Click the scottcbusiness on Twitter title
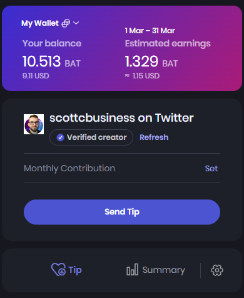This screenshot has width=244, height=298. point(121,118)
